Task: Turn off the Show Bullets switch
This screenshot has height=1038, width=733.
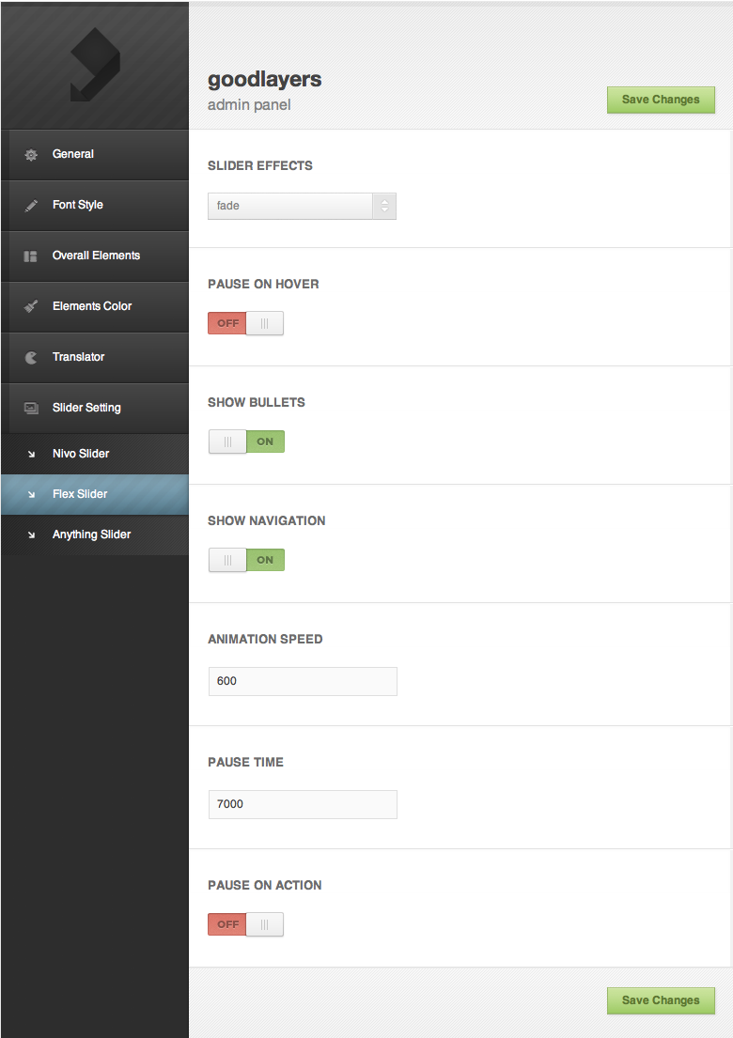Action: (246, 442)
